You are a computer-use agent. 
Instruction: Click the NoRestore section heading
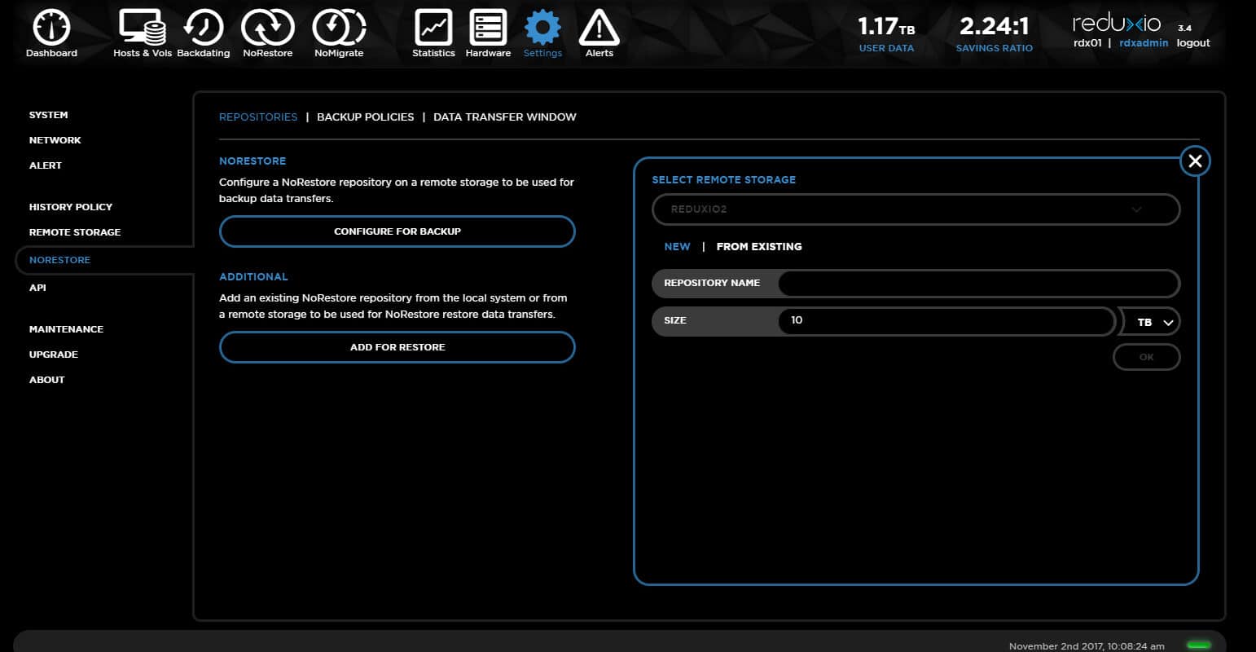(x=253, y=161)
